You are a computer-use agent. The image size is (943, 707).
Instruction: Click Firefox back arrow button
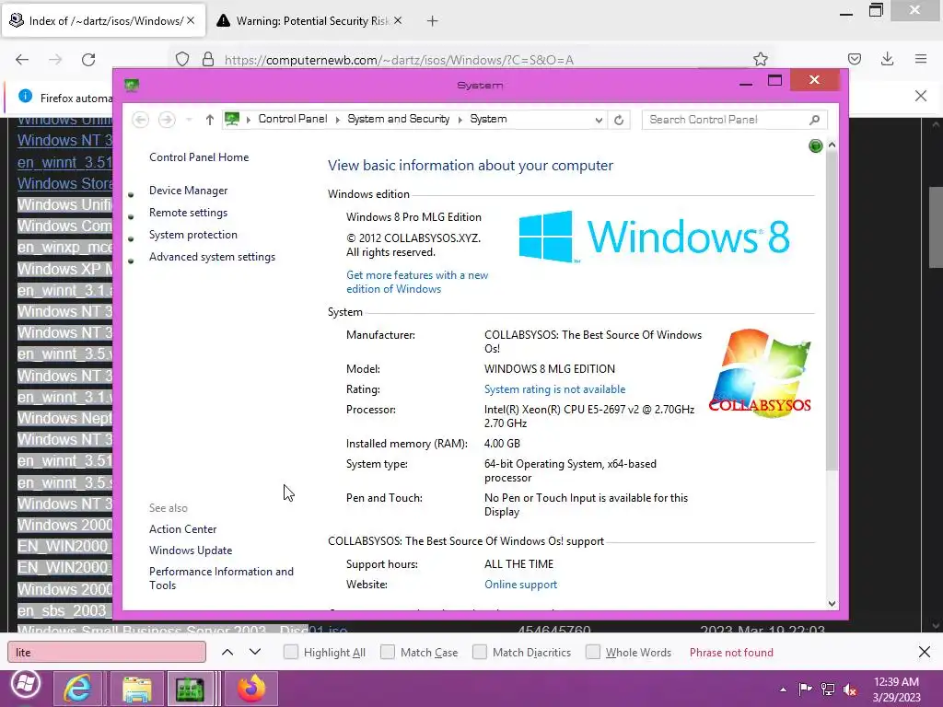(22, 59)
